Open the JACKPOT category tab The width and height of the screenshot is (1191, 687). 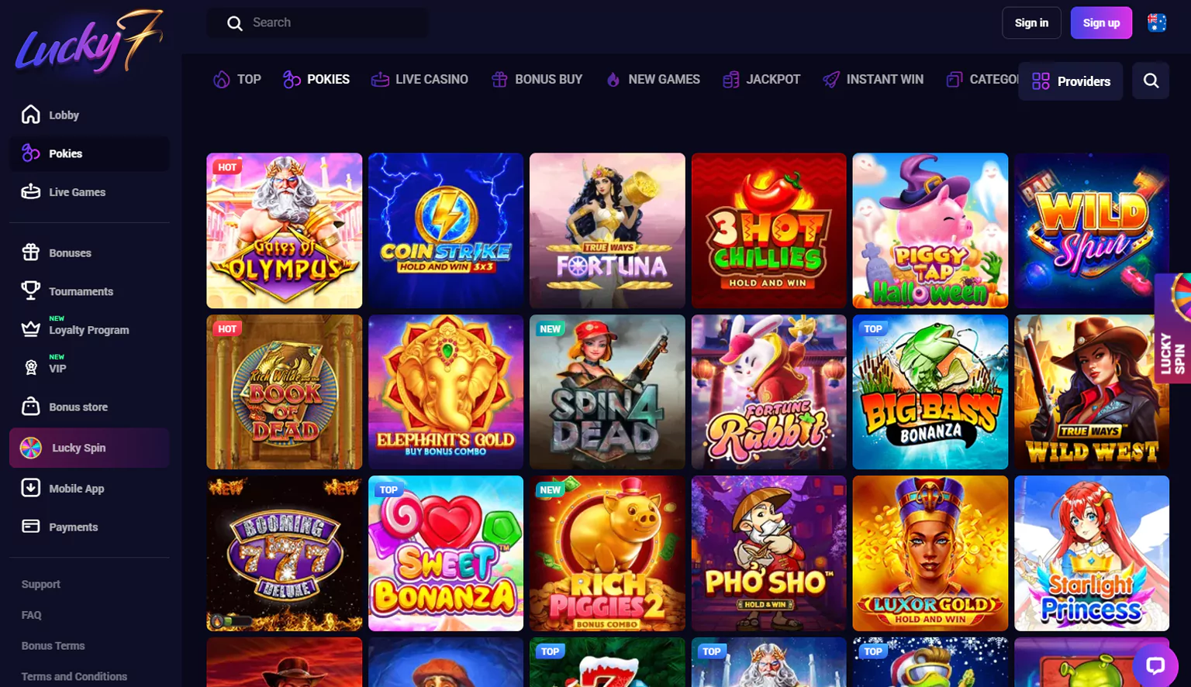(x=761, y=79)
